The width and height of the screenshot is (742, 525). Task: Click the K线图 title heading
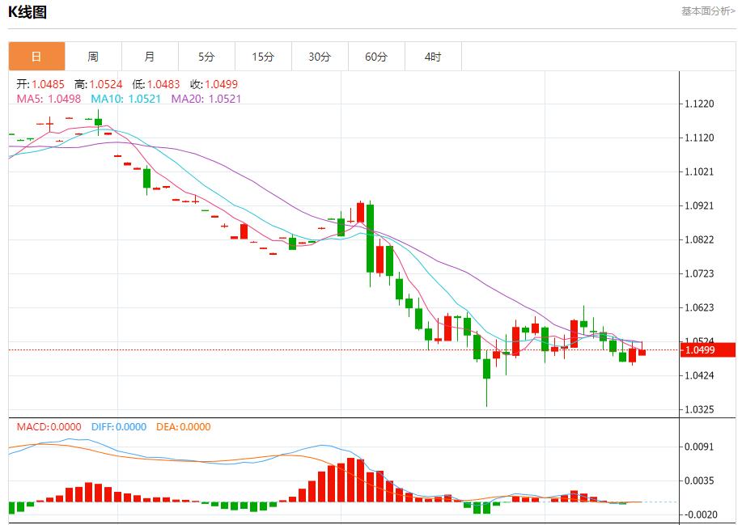click(28, 12)
